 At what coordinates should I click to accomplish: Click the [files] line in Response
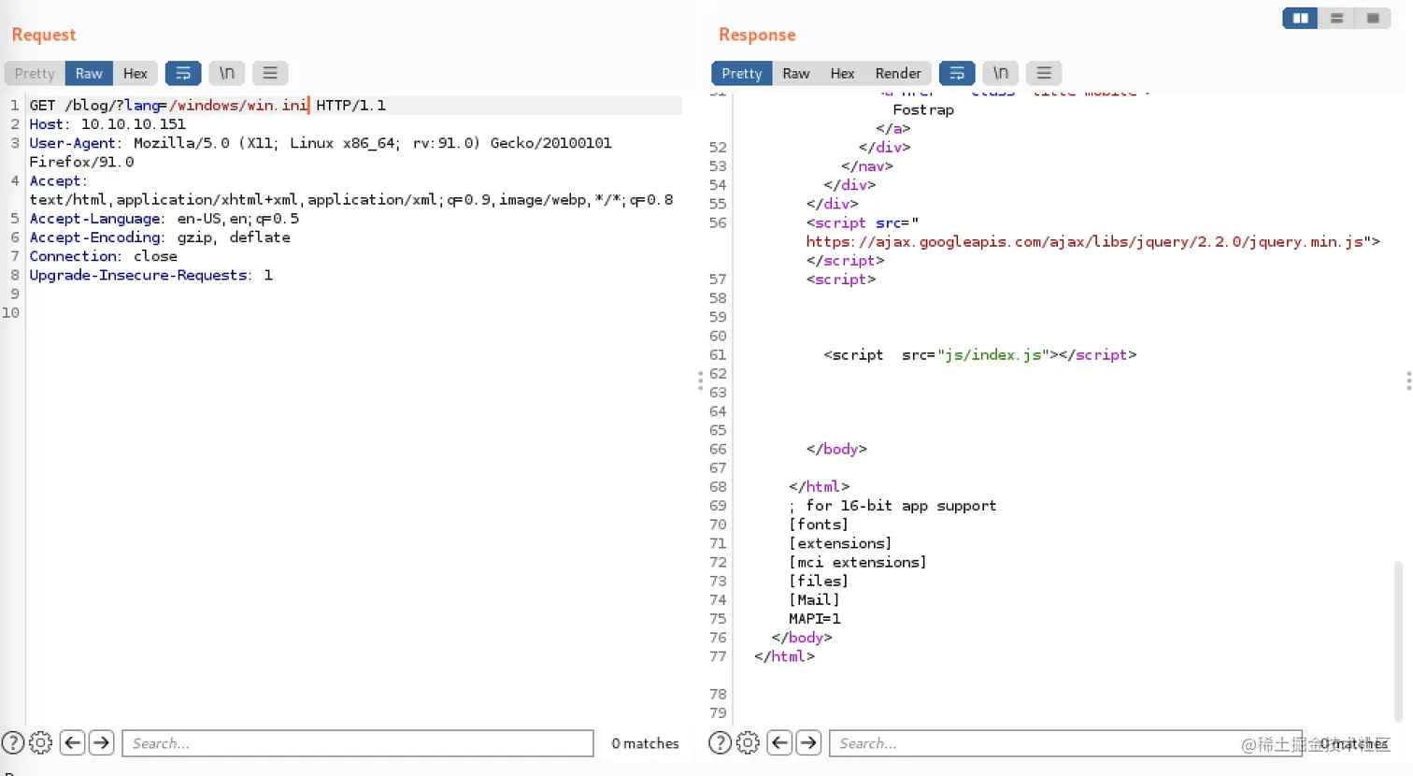click(x=819, y=581)
